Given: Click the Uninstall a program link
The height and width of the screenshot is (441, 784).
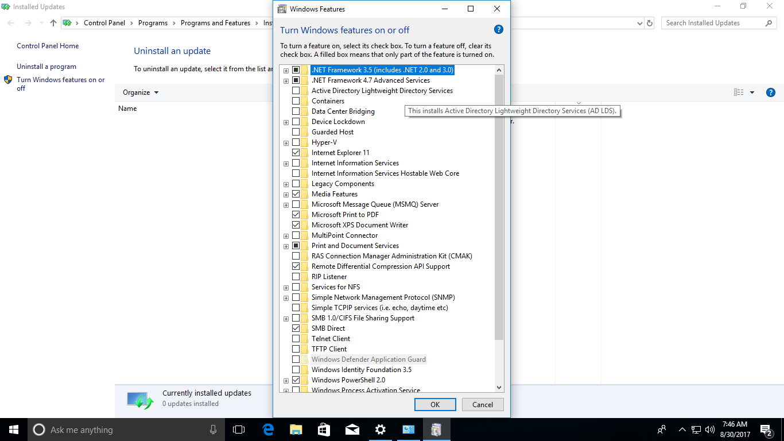Looking at the screenshot, I should point(46,67).
